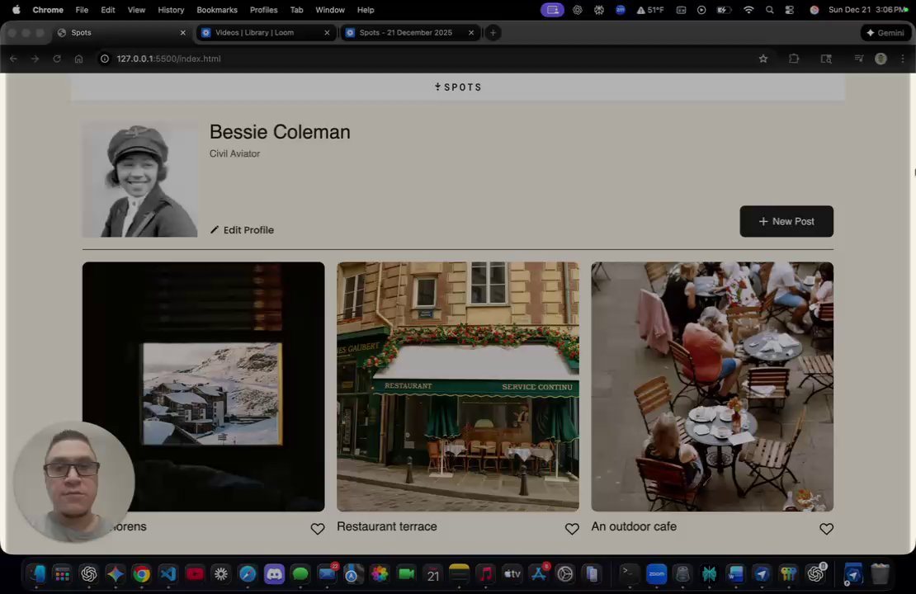Like the Restaurant terrace post

pyautogui.click(x=572, y=529)
